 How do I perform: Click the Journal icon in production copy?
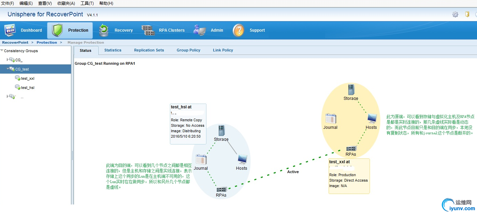pyautogui.click(x=331, y=119)
